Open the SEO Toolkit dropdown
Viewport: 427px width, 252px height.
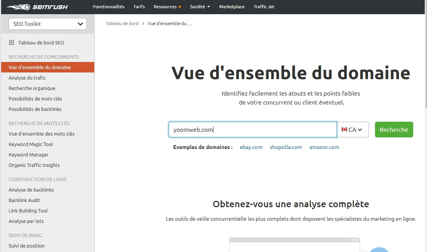[x=47, y=24]
